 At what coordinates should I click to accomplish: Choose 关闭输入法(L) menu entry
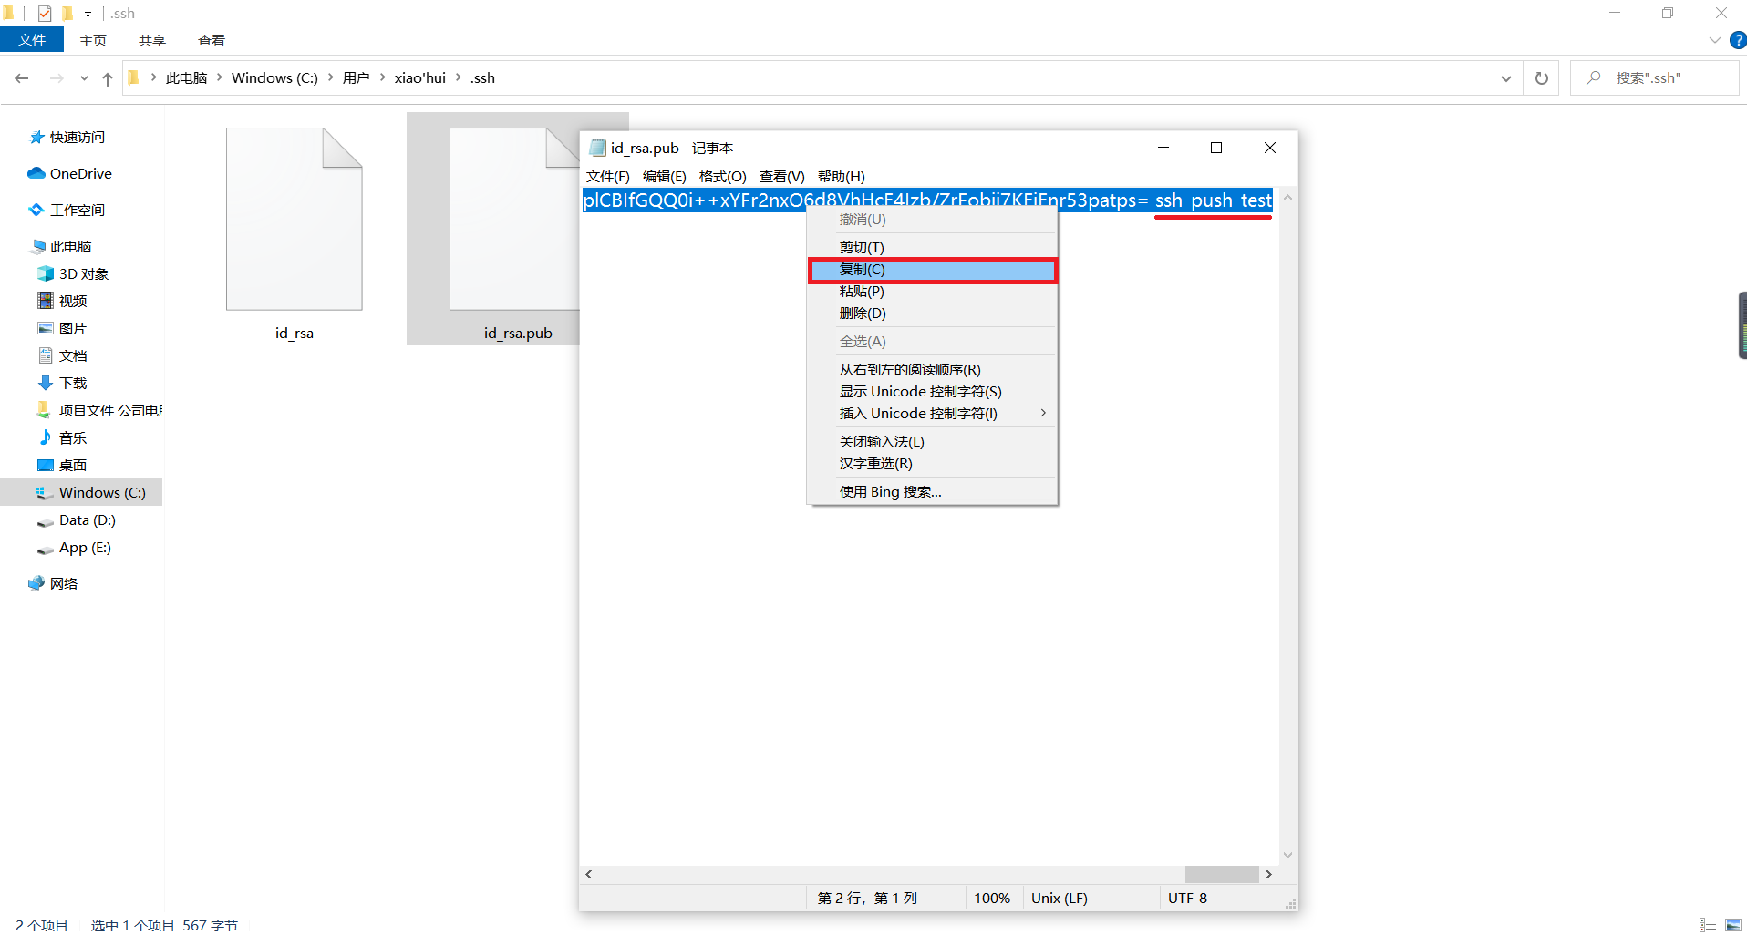coord(933,442)
